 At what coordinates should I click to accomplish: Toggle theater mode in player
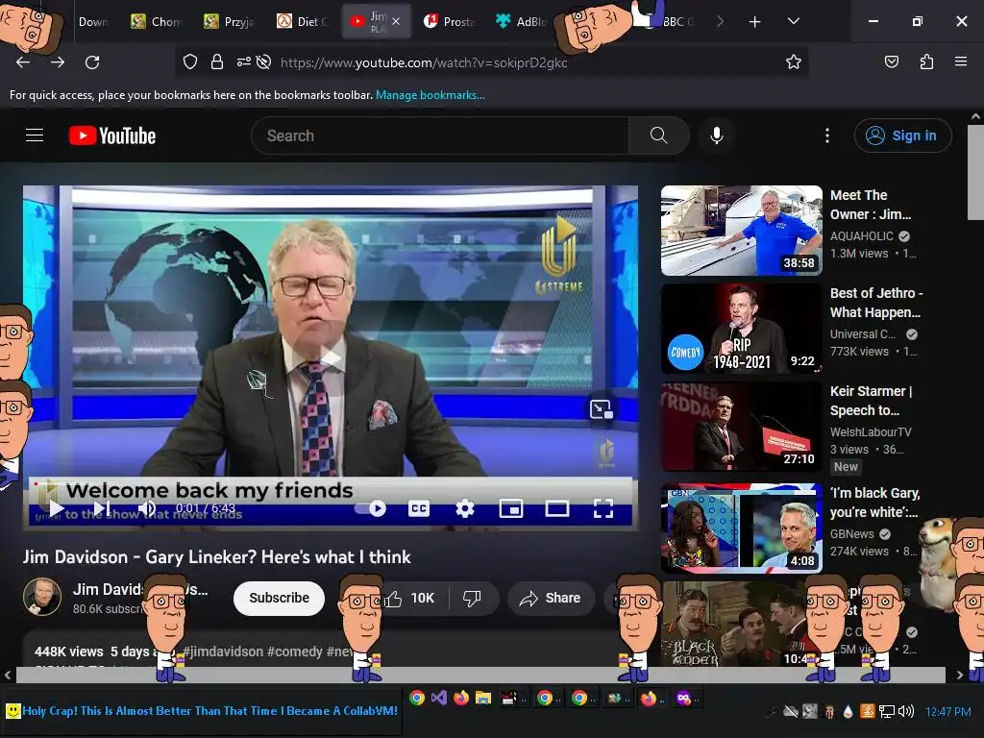point(557,508)
